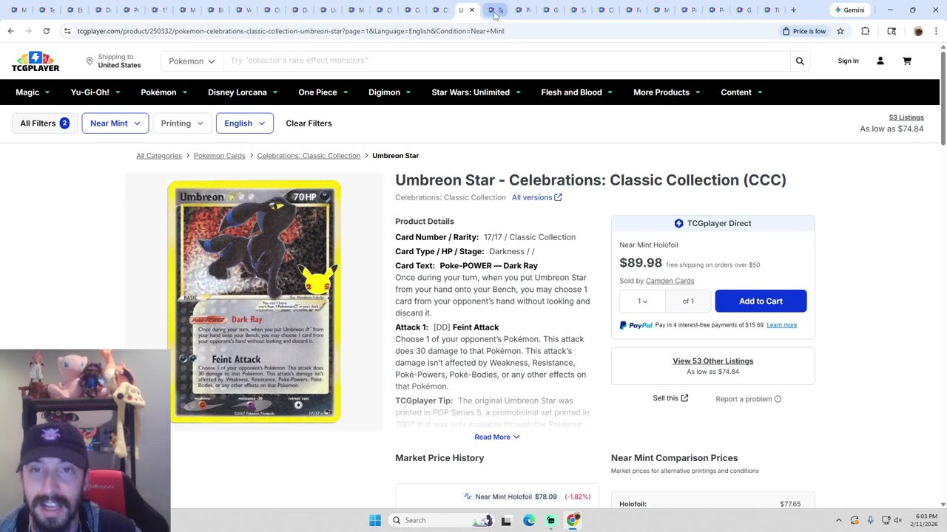The height and width of the screenshot is (532, 947).
Task: Click the PayPal Learn more link
Action: click(781, 325)
